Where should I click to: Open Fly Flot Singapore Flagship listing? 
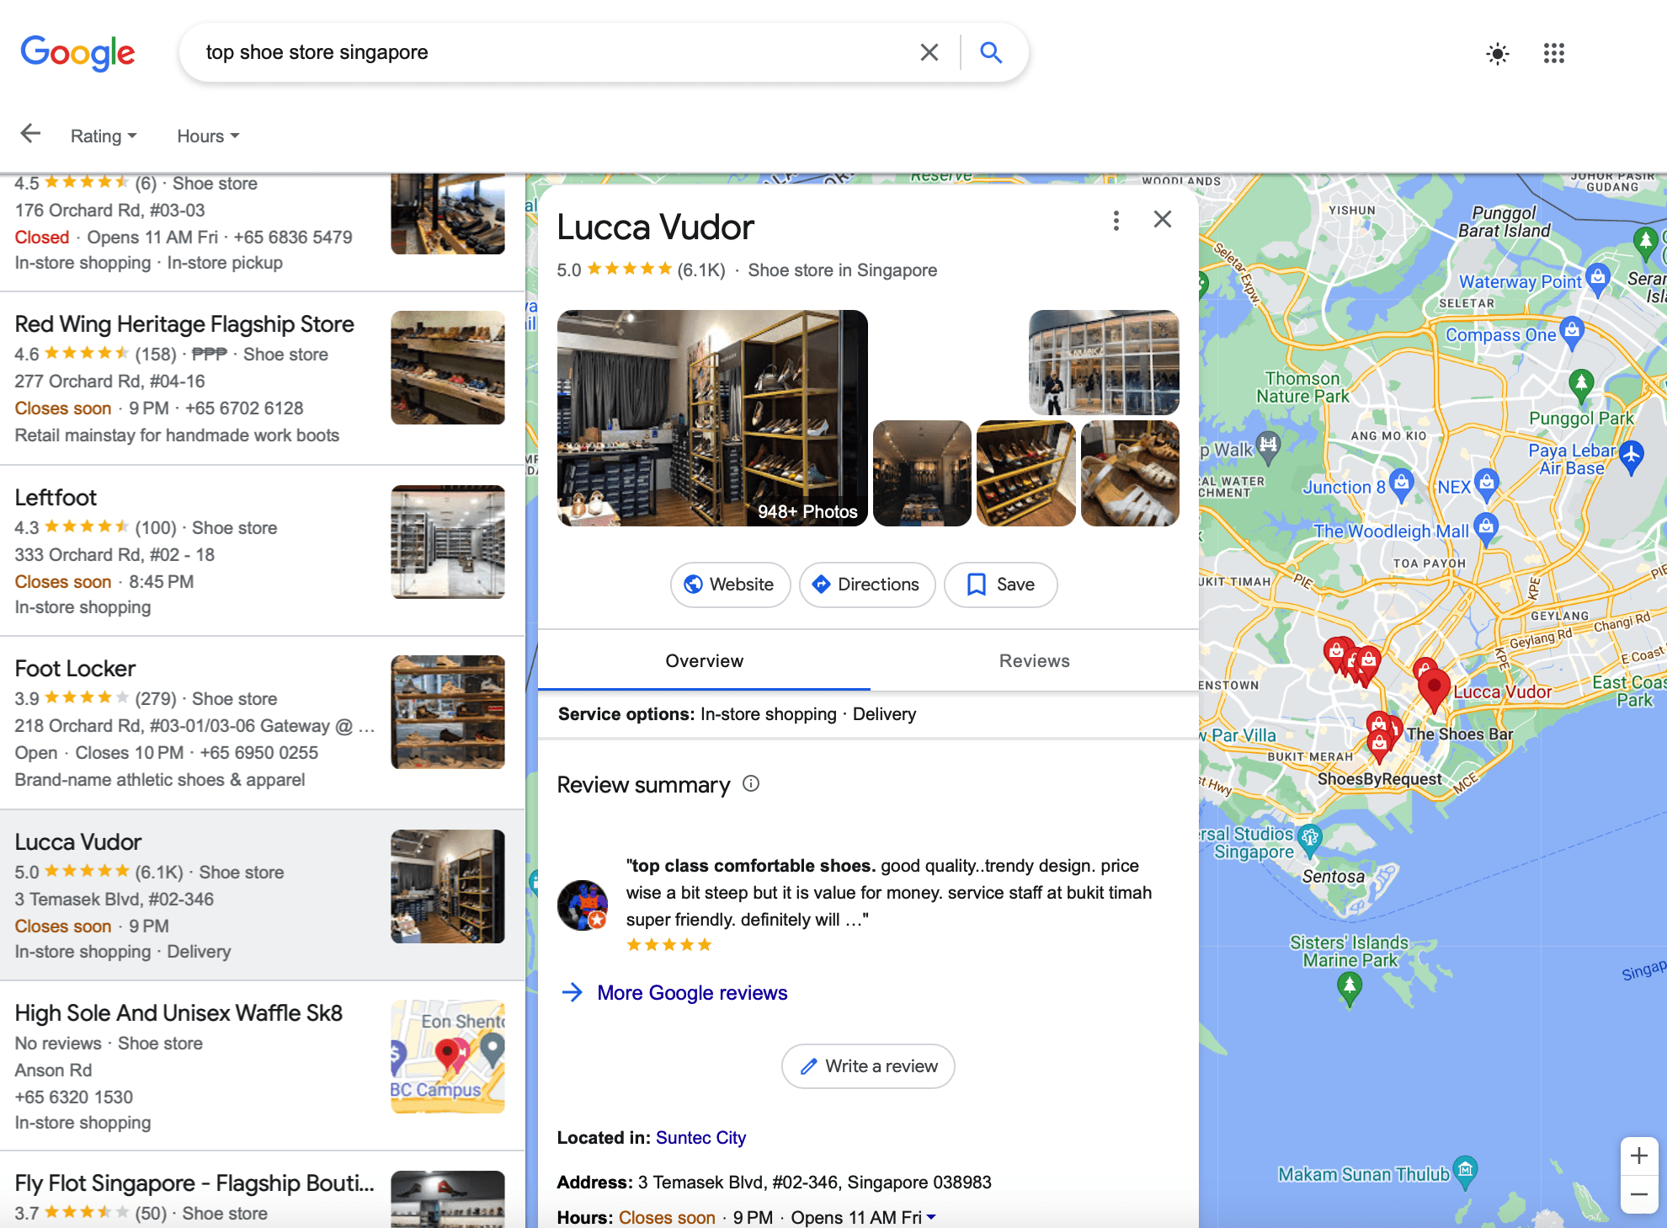[261, 1190]
